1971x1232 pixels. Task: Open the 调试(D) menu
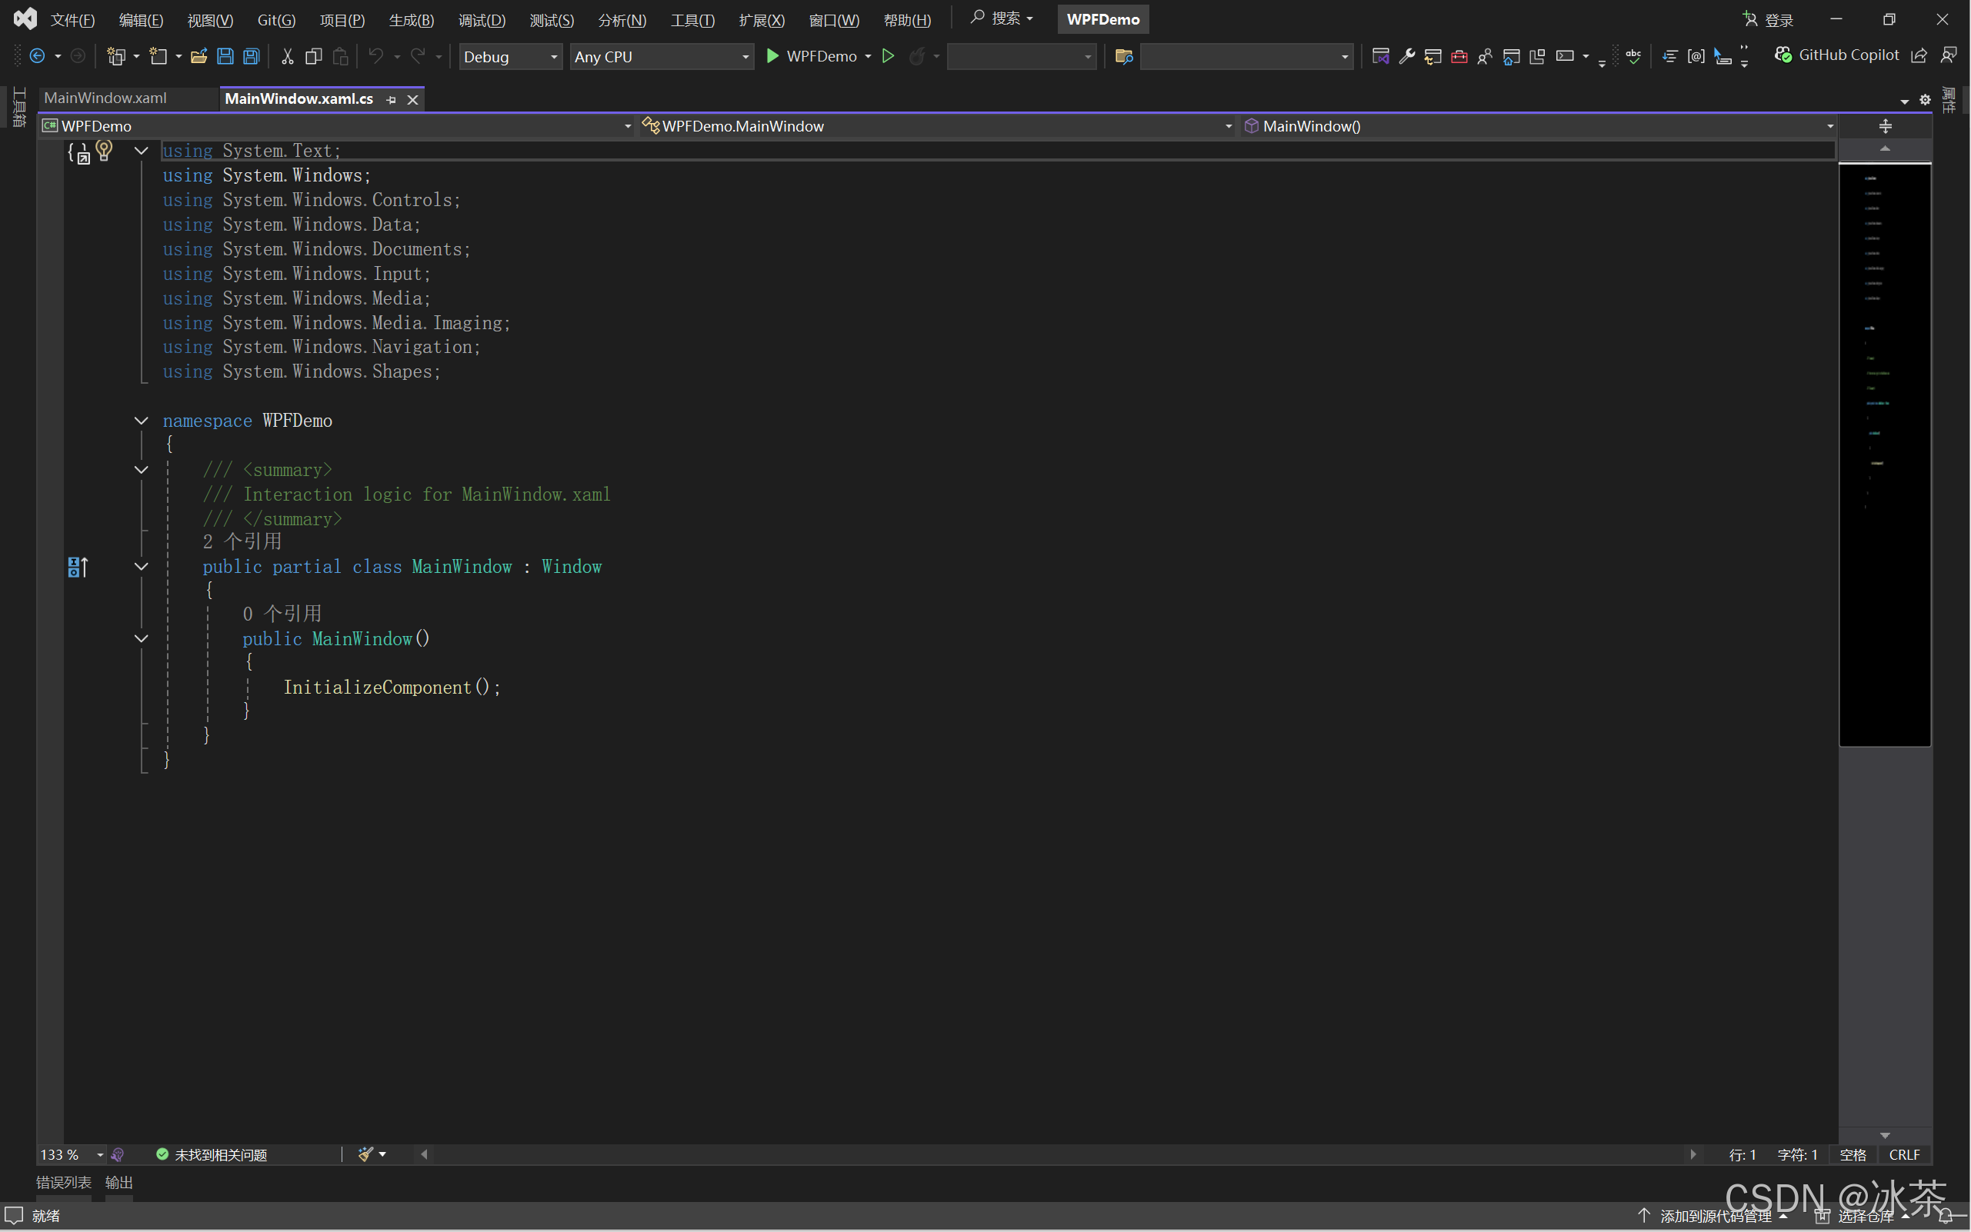pyautogui.click(x=482, y=19)
